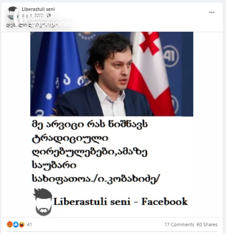Screen dimensions: 226x234
Task: Open the photo of the man speaking
Action: coord(112,74)
